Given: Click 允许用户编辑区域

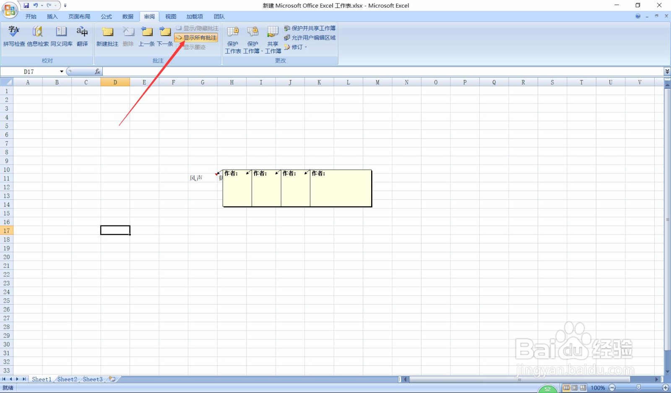Looking at the screenshot, I should tap(310, 38).
